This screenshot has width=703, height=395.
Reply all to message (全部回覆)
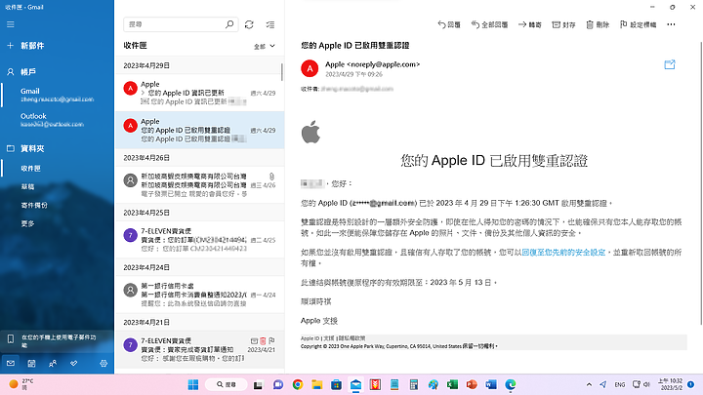tap(489, 24)
